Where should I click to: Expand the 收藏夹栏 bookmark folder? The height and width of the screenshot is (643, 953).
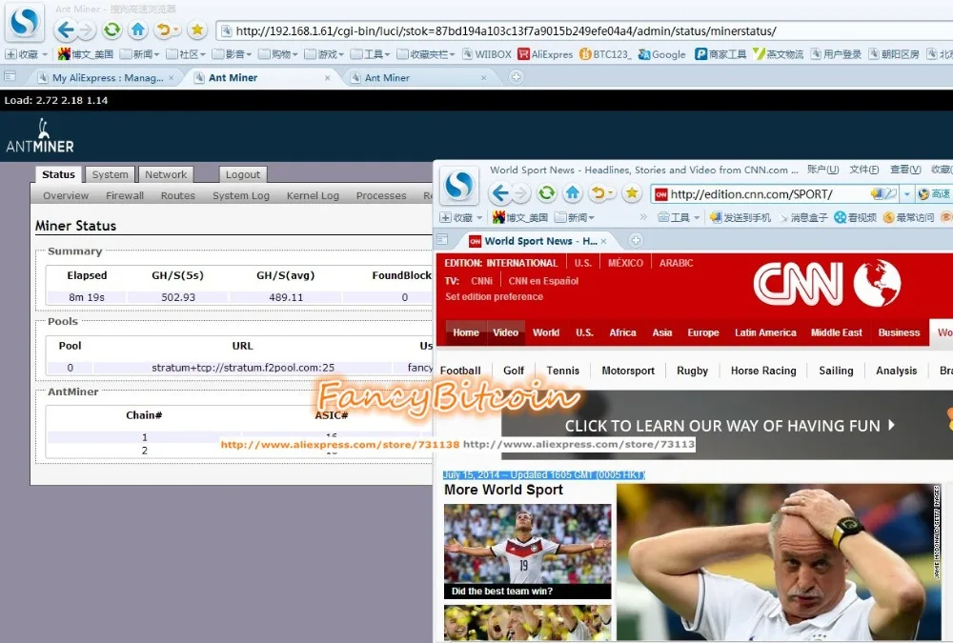425,54
